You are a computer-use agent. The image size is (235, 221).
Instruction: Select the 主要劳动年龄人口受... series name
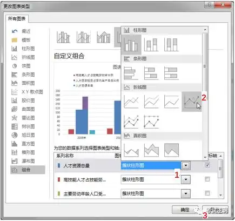coord(85,194)
